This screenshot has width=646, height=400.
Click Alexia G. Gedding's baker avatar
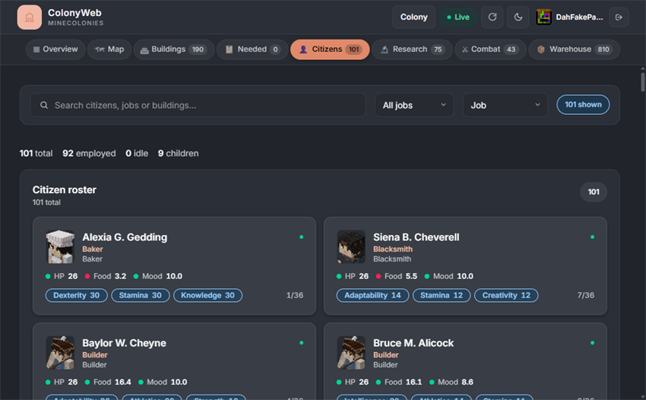coord(60,246)
